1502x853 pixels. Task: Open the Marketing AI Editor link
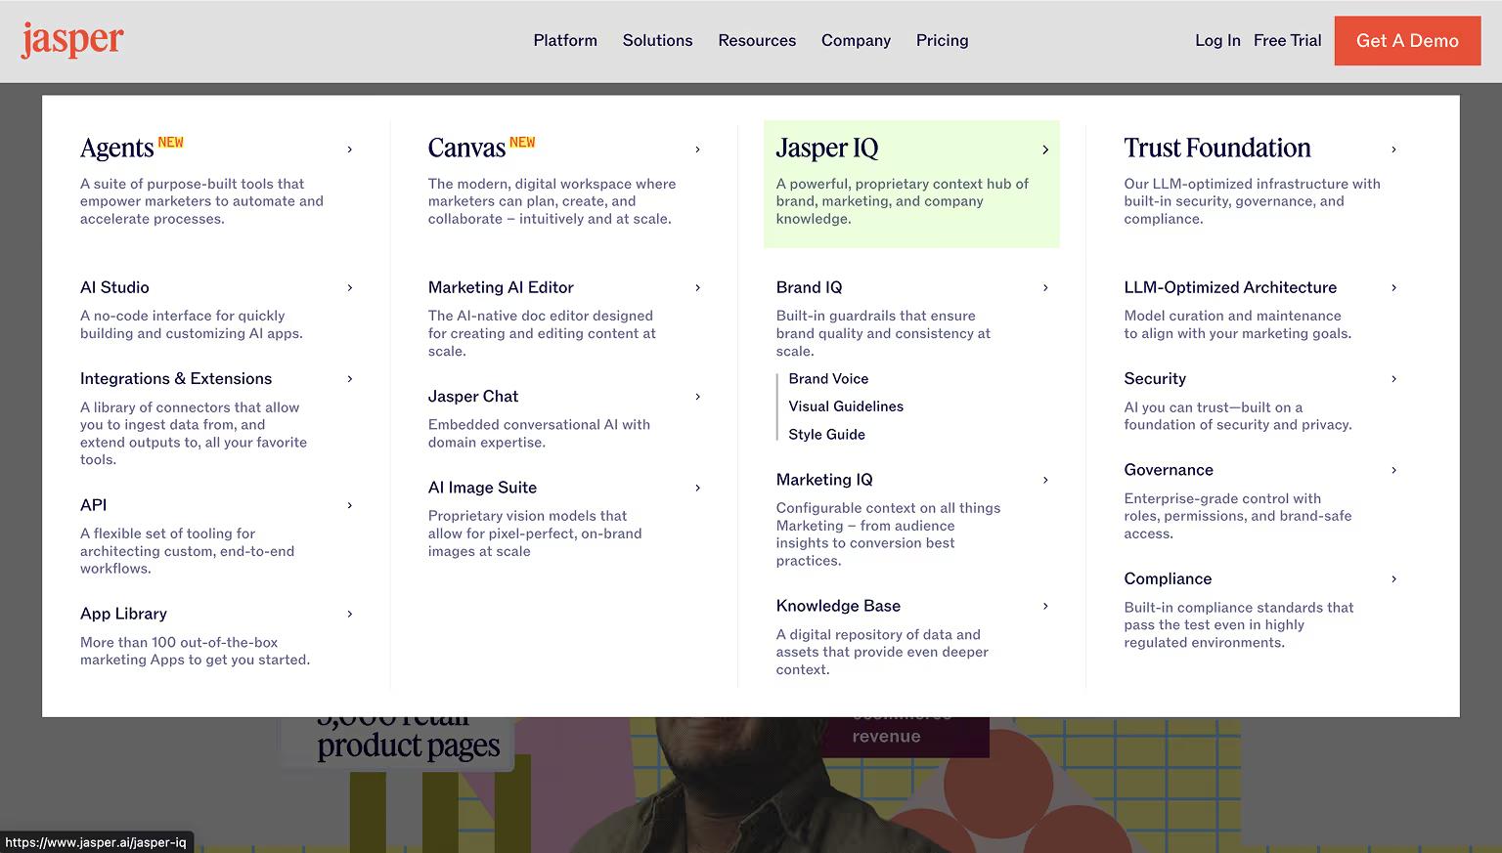pos(501,287)
